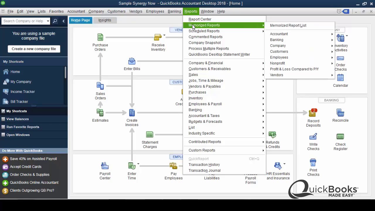Open the Payroll Center icon
The width and height of the screenshot is (375, 211).
tap(105, 166)
